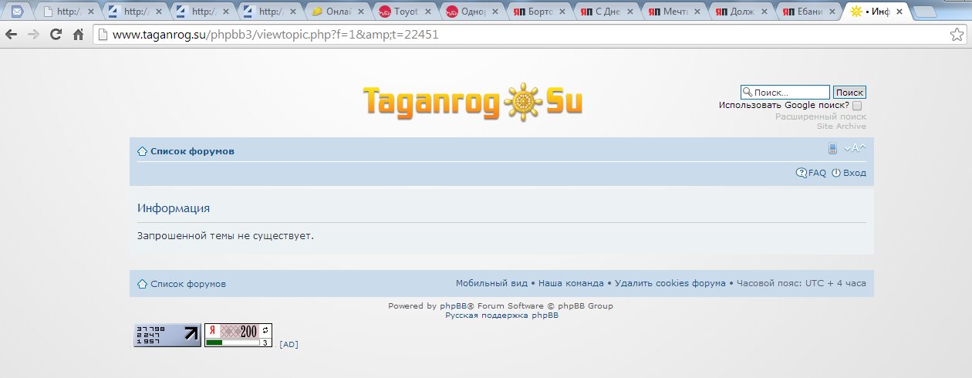Open the Наша команда link
Image resolution: width=972 pixels, height=378 pixels.
coord(571,283)
